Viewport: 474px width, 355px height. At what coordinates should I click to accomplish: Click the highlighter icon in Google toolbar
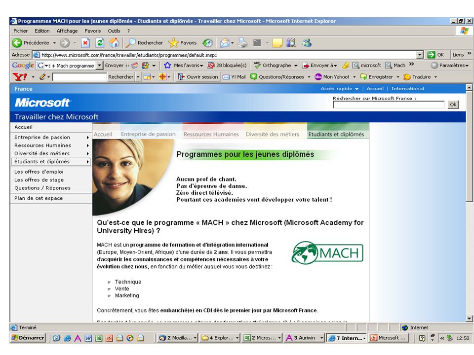(x=346, y=65)
